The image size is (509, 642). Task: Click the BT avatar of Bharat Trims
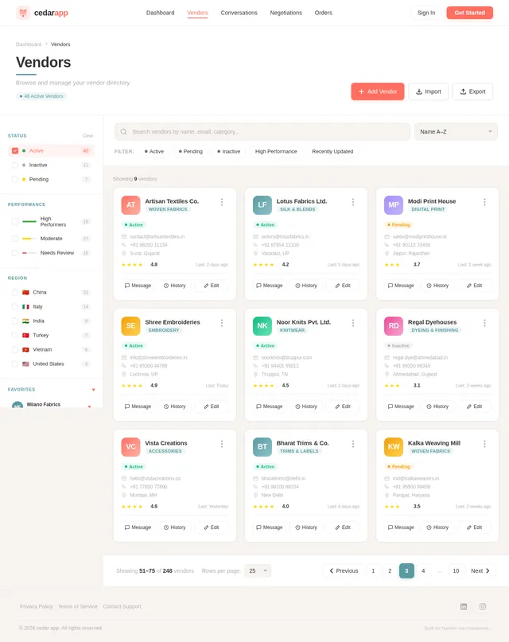click(262, 447)
